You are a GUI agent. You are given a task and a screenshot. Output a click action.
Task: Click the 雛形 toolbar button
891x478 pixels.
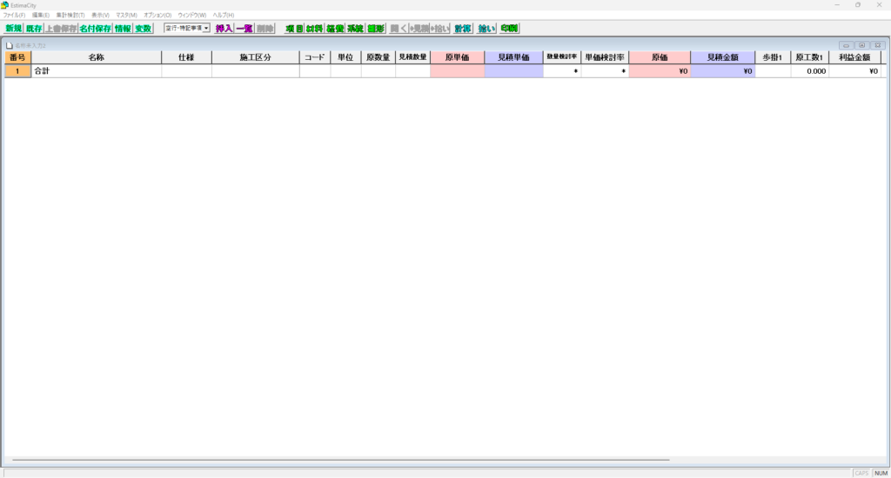[376, 29]
